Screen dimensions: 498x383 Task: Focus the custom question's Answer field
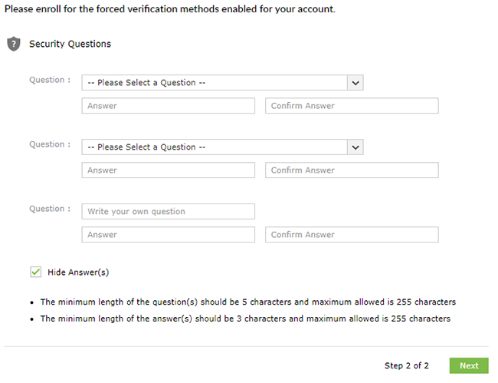pyautogui.click(x=169, y=235)
